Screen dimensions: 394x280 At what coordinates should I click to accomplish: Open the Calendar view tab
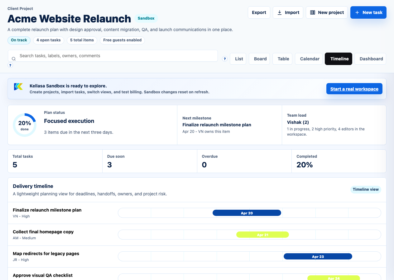[x=310, y=59]
